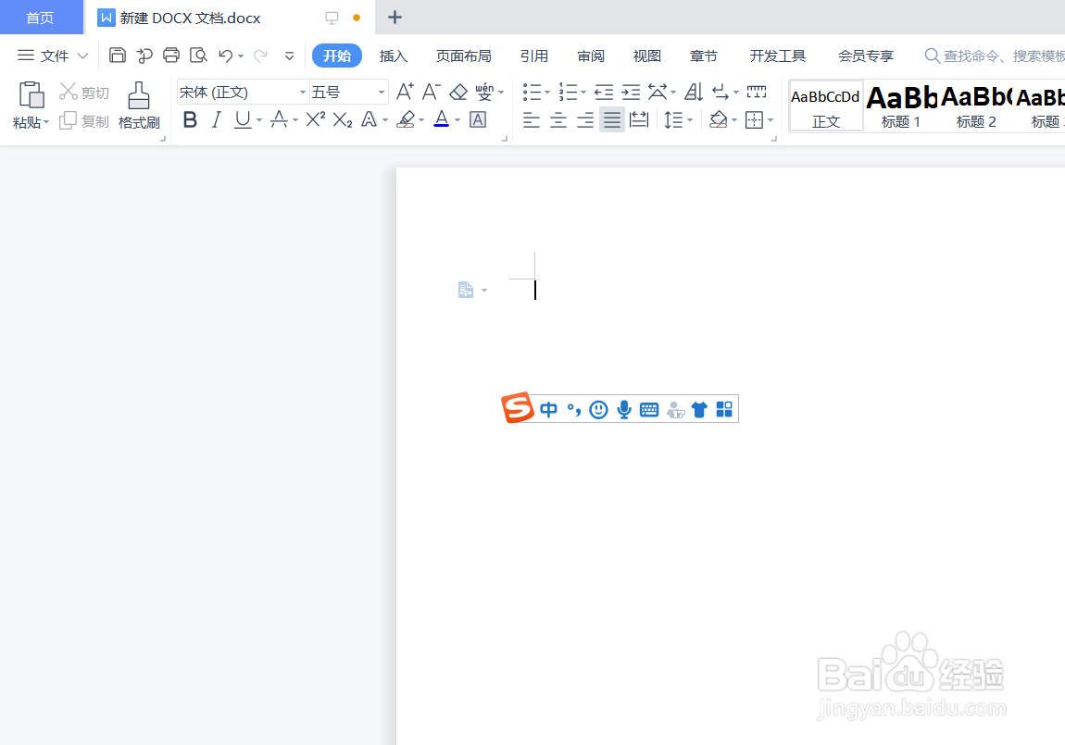Viewport: 1065px width, 745px height.
Task: Apply 标题 1 style
Action: (901, 106)
